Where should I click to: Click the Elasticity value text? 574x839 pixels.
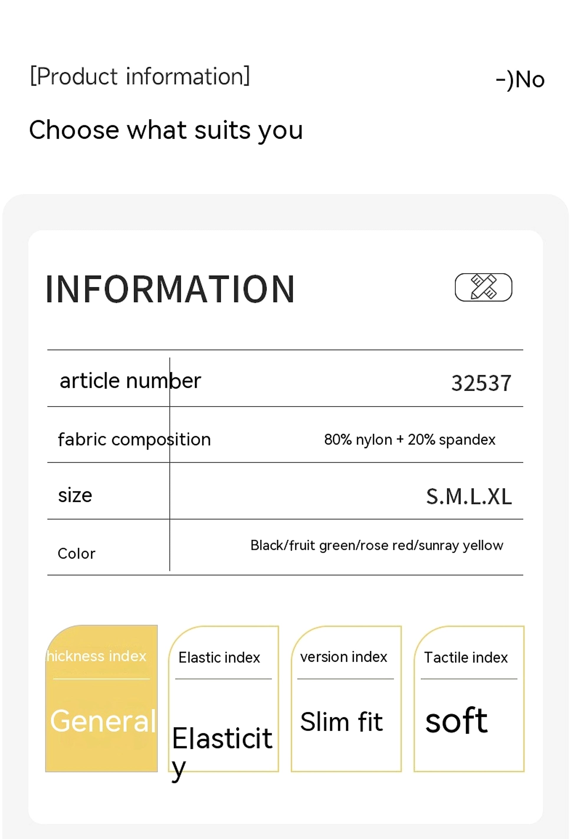222,751
